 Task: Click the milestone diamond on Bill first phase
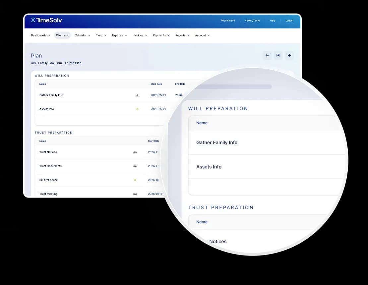click(x=135, y=180)
